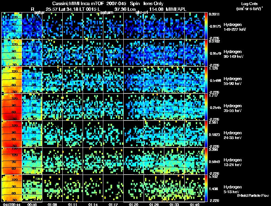Click the Log Cnts legend heading

tap(249, 4)
